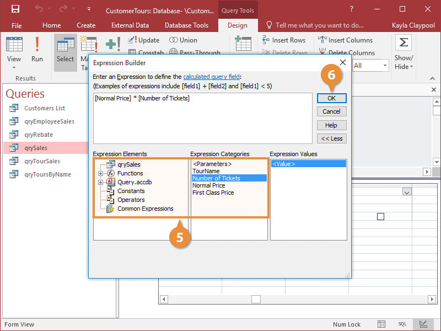Expand the Functions tree node
Image resolution: width=441 pixels, height=331 pixels.
click(x=100, y=173)
